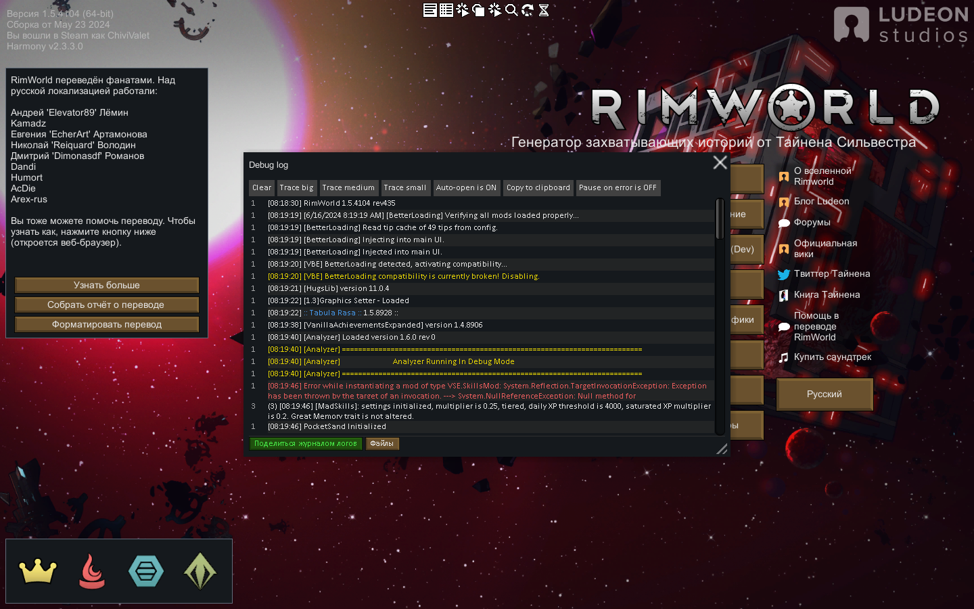The width and height of the screenshot is (974, 609).
Task: Click Собрать отчёт о переводе button
Action: (x=107, y=305)
